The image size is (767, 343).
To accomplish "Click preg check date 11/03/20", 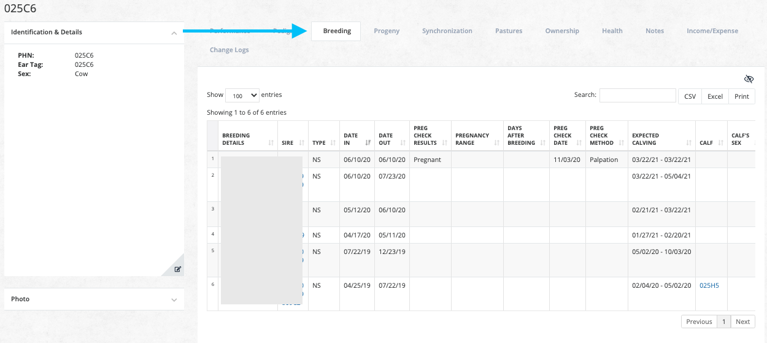I will click(x=566, y=160).
